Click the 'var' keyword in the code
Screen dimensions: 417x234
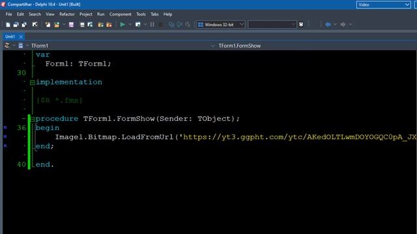pos(43,55)
